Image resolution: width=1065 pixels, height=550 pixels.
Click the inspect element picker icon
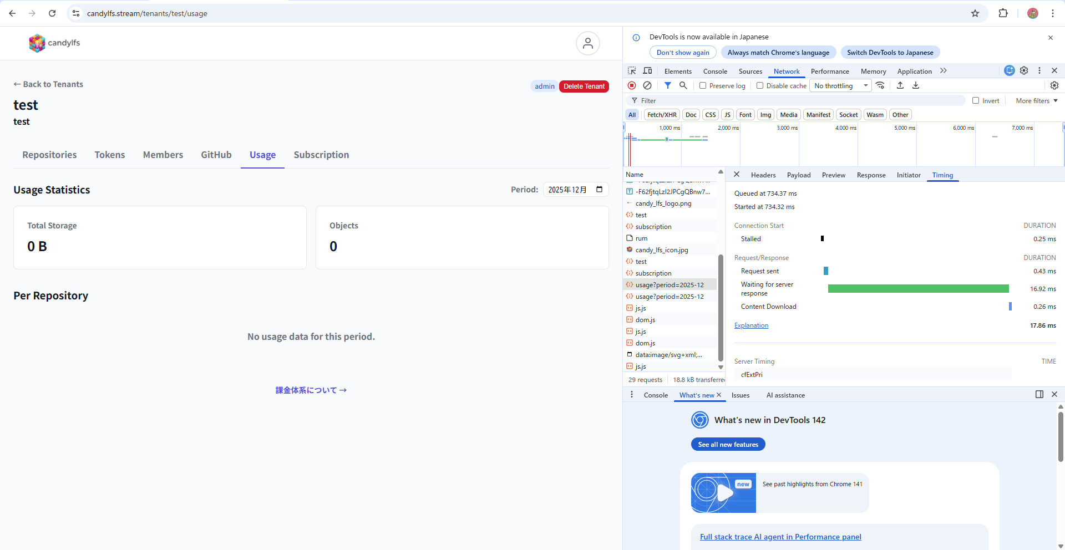click(632, 71)
